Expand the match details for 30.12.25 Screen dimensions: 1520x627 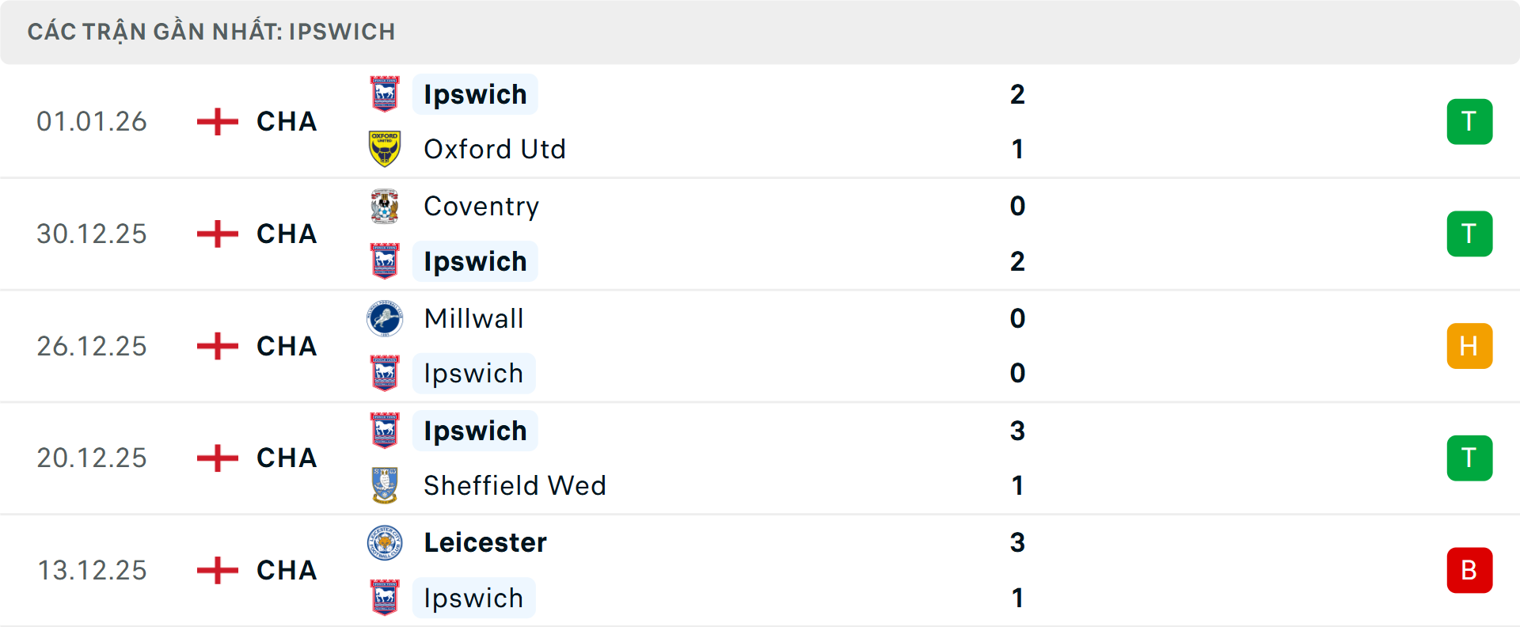point(760,234)
